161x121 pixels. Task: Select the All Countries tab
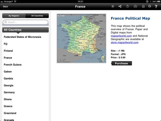37,16
